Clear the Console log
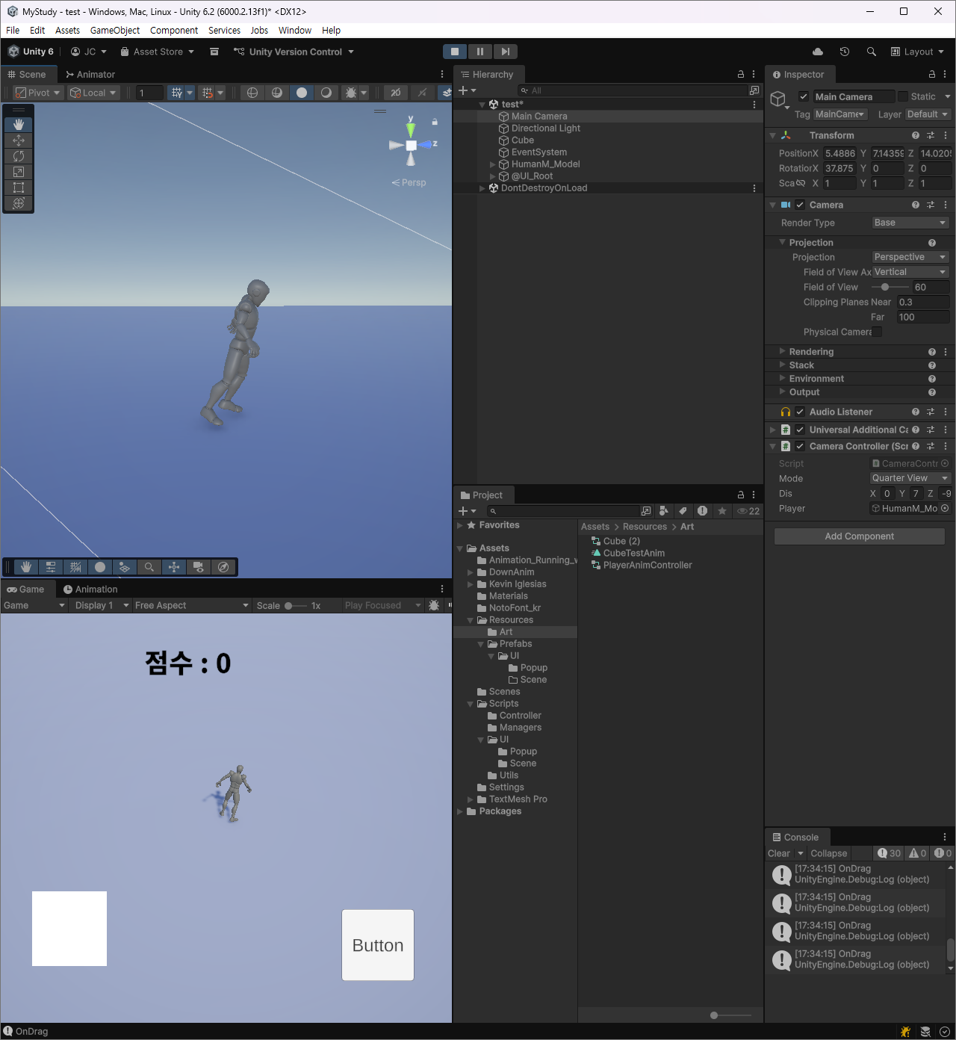This screenshot has width=956, height=1040. pos(778,853)
